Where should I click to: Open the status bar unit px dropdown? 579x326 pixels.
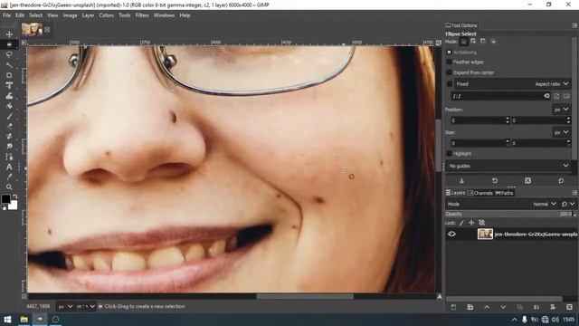click(x=65, y=306)
